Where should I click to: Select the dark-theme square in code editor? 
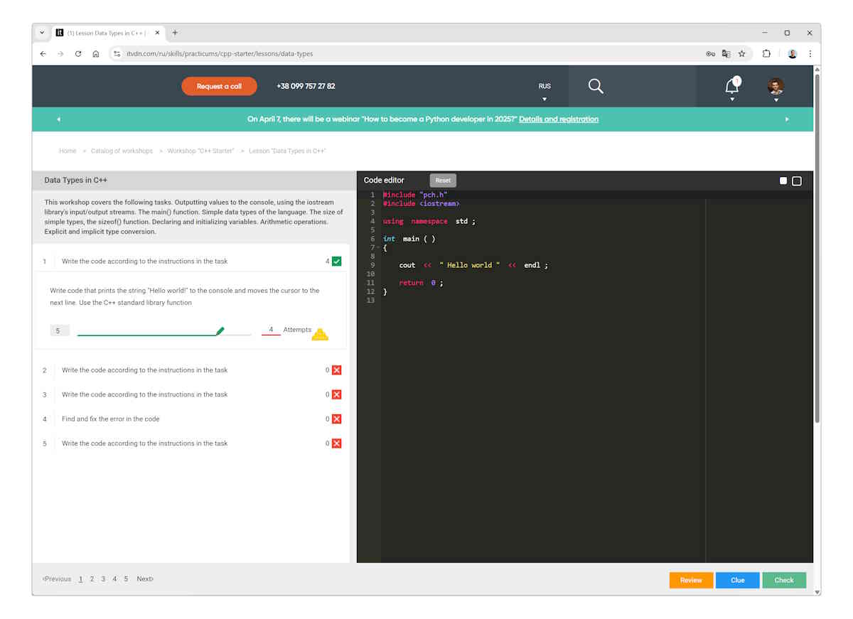click(797, 181)
